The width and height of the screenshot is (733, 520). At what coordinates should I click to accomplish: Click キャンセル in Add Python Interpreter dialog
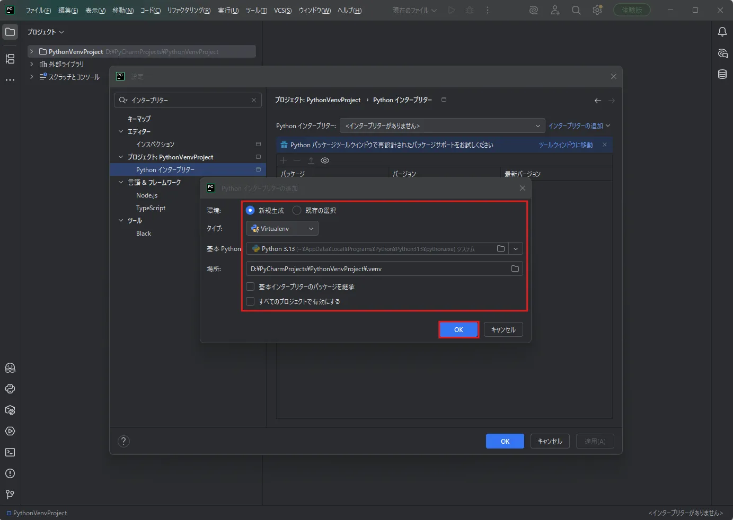coord(504,329)
